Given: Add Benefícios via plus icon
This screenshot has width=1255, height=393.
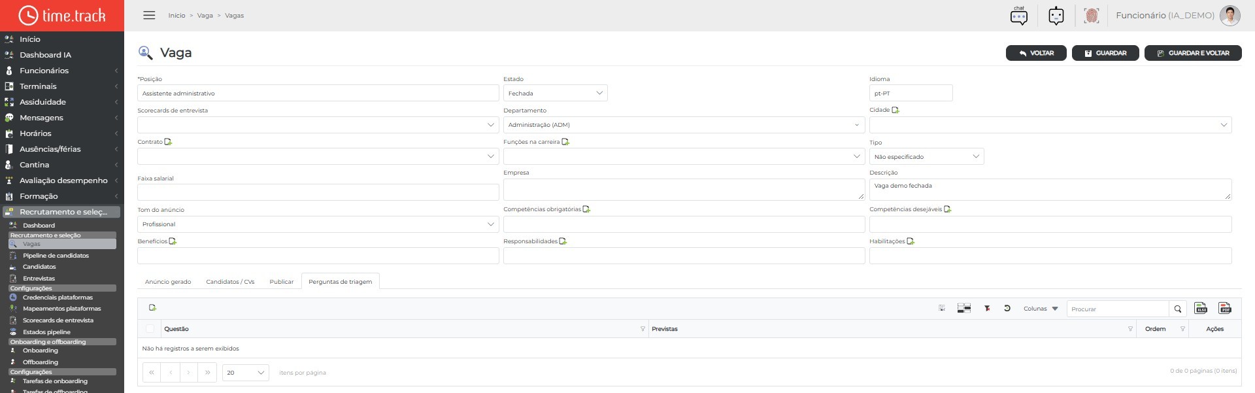Looking at the screenshot, I should pos(173,241).
